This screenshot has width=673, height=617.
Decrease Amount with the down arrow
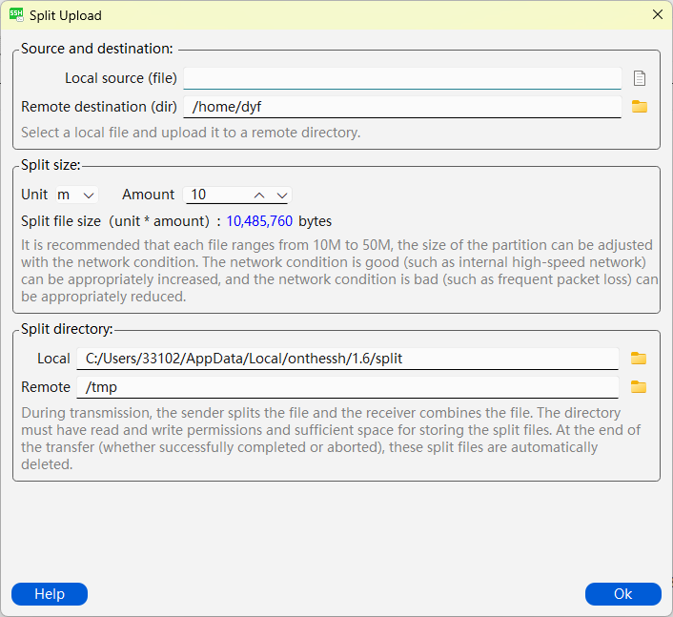click(x=281, y=195)
